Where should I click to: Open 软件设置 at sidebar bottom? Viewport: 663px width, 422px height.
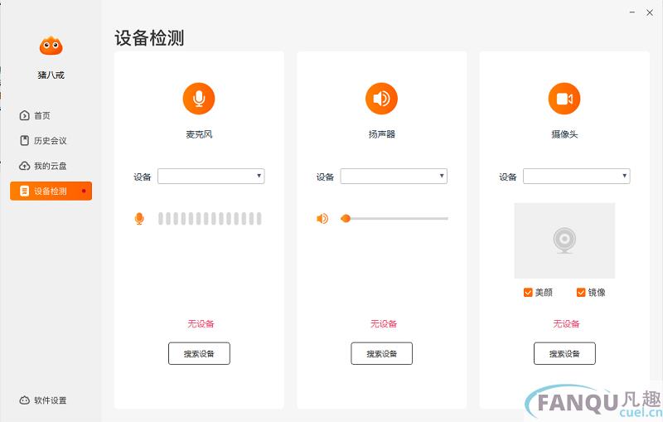(x=43, y=400)
